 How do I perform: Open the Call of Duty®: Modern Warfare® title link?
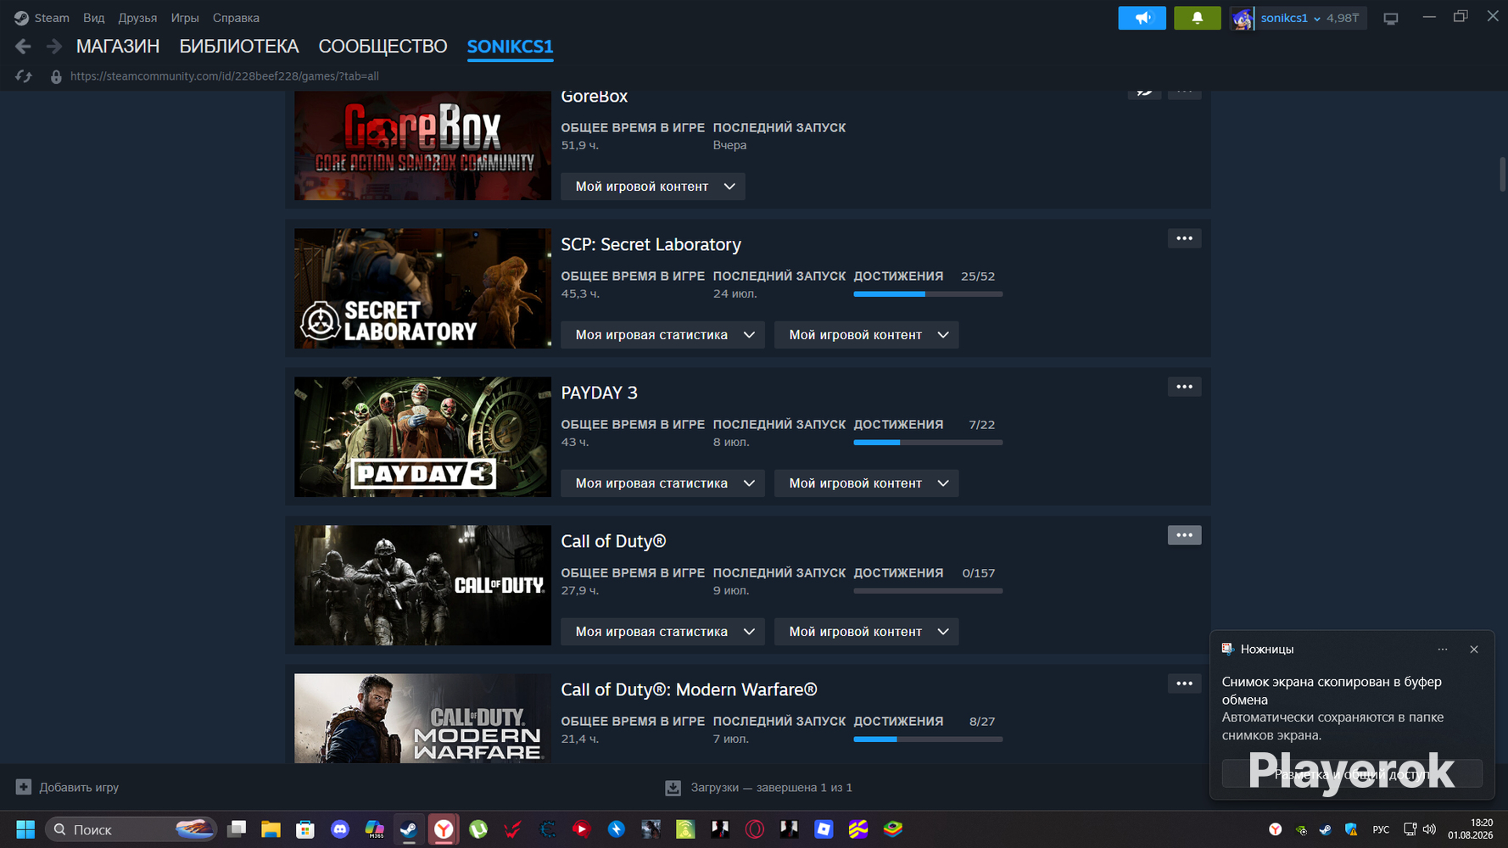click(x=689, y=689)
